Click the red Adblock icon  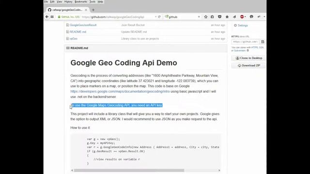click(242, 17)
